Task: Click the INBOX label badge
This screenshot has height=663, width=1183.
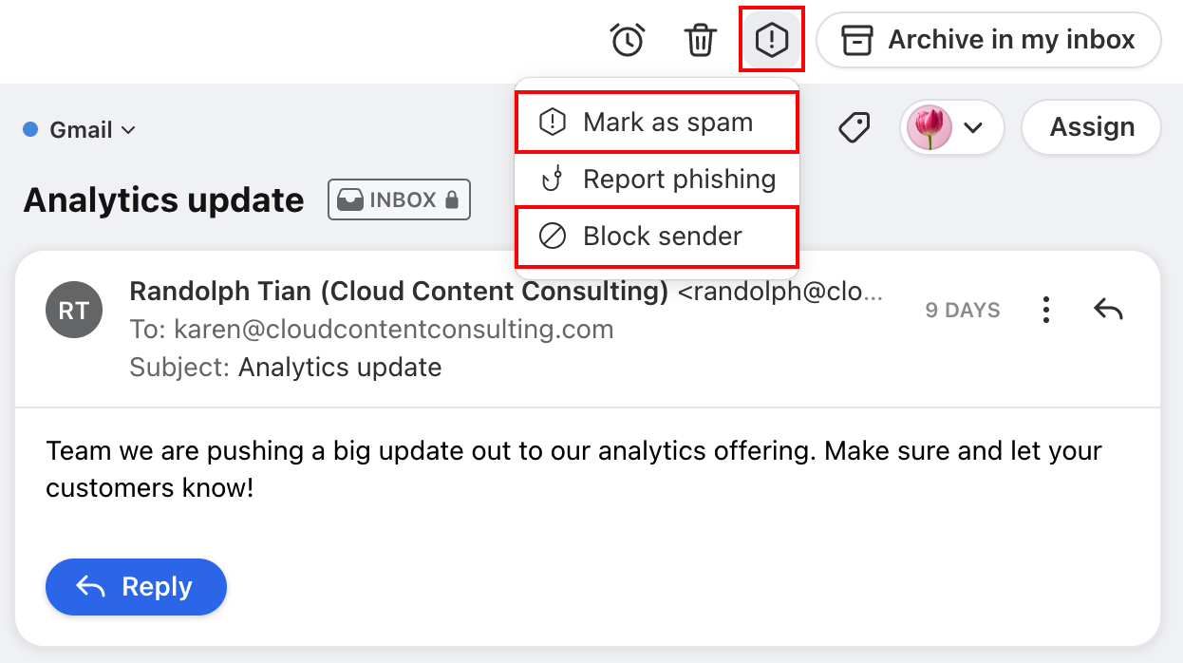Action: point(399,200)
